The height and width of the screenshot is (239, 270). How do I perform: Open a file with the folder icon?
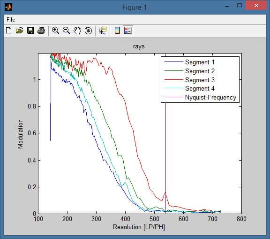pos(20,31)
